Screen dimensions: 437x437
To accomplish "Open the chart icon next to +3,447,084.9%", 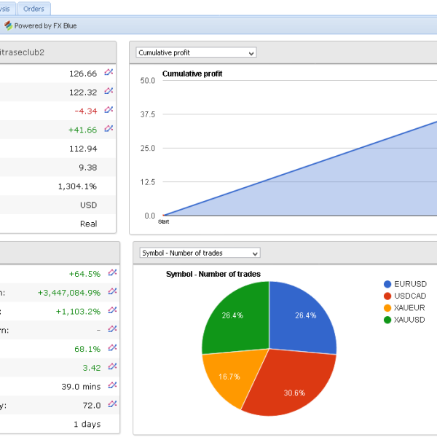I will pyautogui.click(x=112, y=291).
